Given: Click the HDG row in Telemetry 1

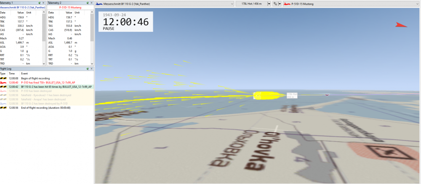Looking at the screenshot, I should [x=21, y=17].
